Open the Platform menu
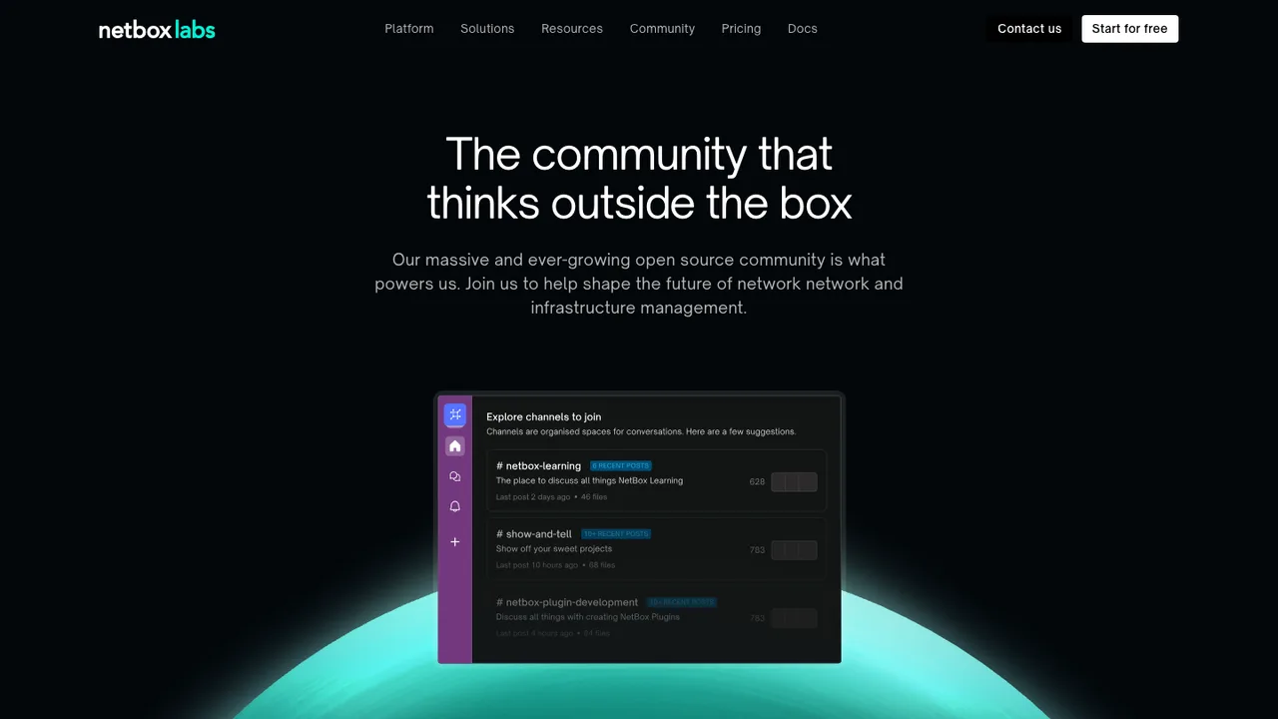This screenshot has width=1278, height=719. pyautogui.click(x=409, y=29)
